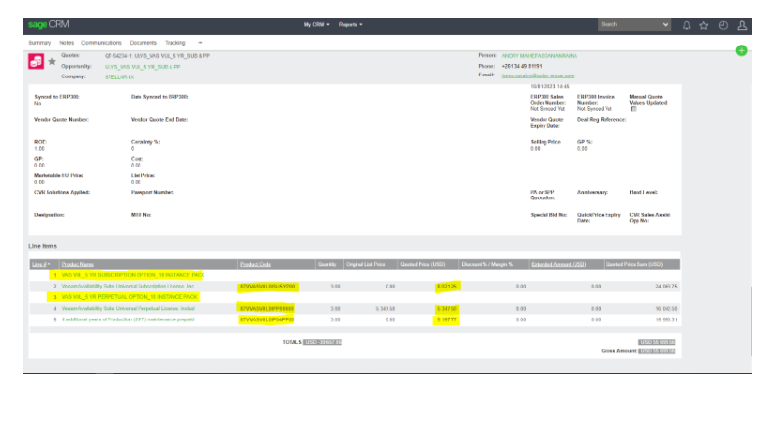Switch to the Documents tab
This screenshot has width=777, height=425.
pyautogui.click(x=142, y=43)
